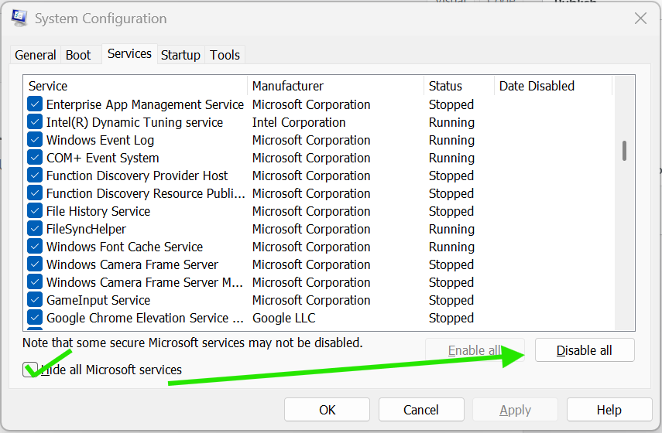The height and width of the screenshot is (433, 662).
Task: Uncheck Intel(R) Dynamic Tuning service
Action: pos(35,122)
